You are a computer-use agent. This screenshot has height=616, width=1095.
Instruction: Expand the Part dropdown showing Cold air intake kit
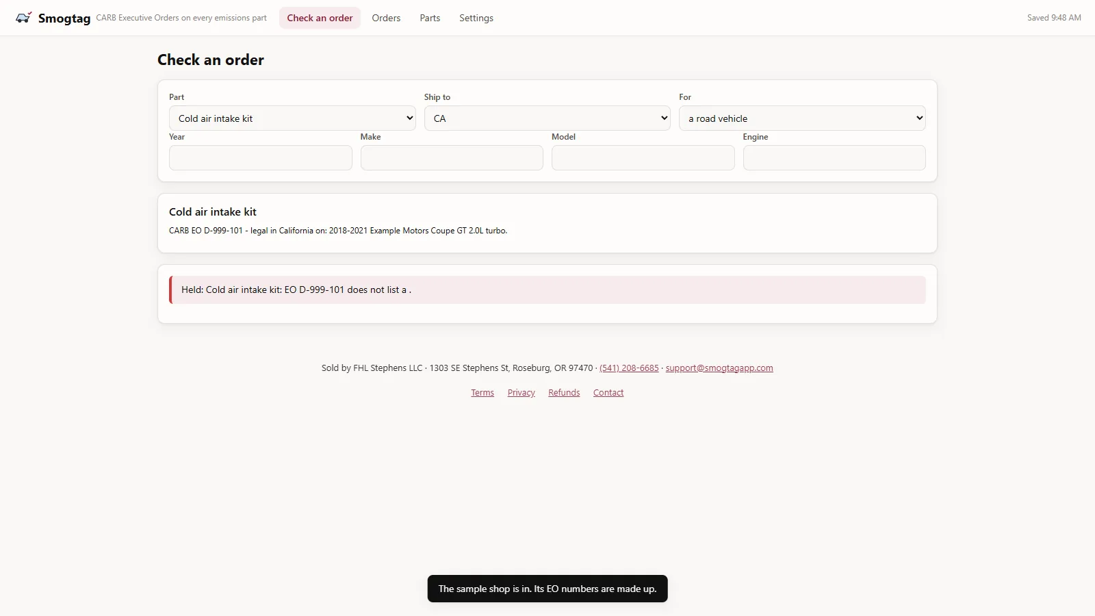[x=292, y=118]
